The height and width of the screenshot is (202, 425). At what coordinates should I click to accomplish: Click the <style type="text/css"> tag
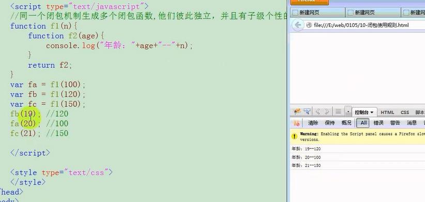pos(61,173)
